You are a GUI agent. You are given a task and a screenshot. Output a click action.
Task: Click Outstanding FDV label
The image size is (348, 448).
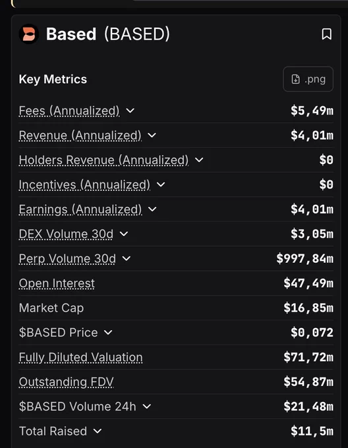(x=67, y=382)
